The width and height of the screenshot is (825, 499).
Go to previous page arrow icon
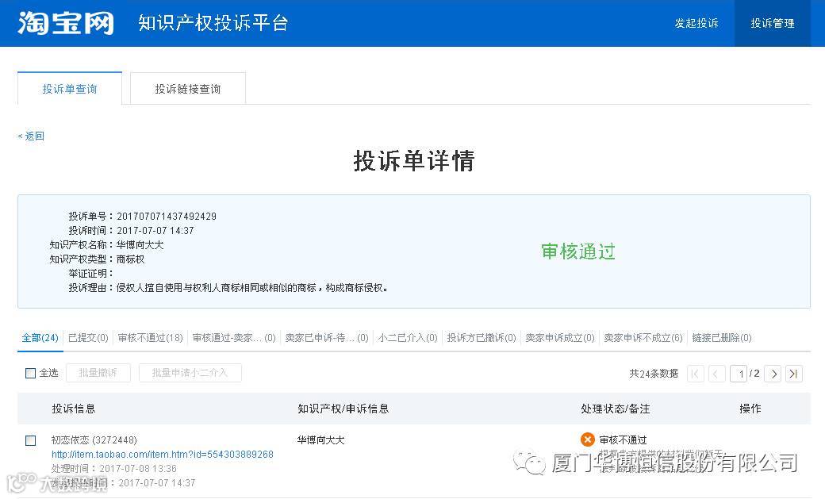[x=716, y=374]
